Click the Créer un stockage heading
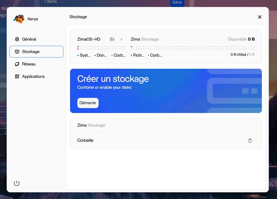277x199 pixels. click(113, 79)
